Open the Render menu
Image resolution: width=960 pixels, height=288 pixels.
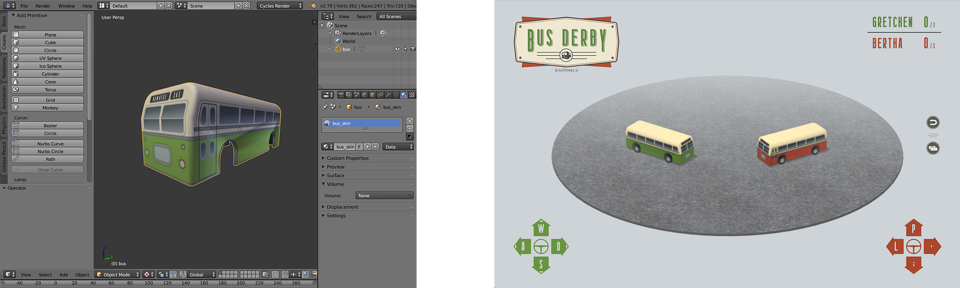(x=43, y=6)
